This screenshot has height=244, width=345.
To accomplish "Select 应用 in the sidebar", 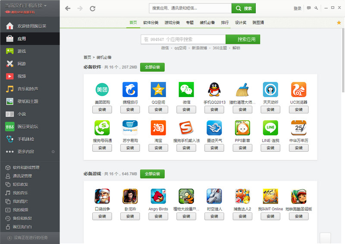I will coord(30,39).
